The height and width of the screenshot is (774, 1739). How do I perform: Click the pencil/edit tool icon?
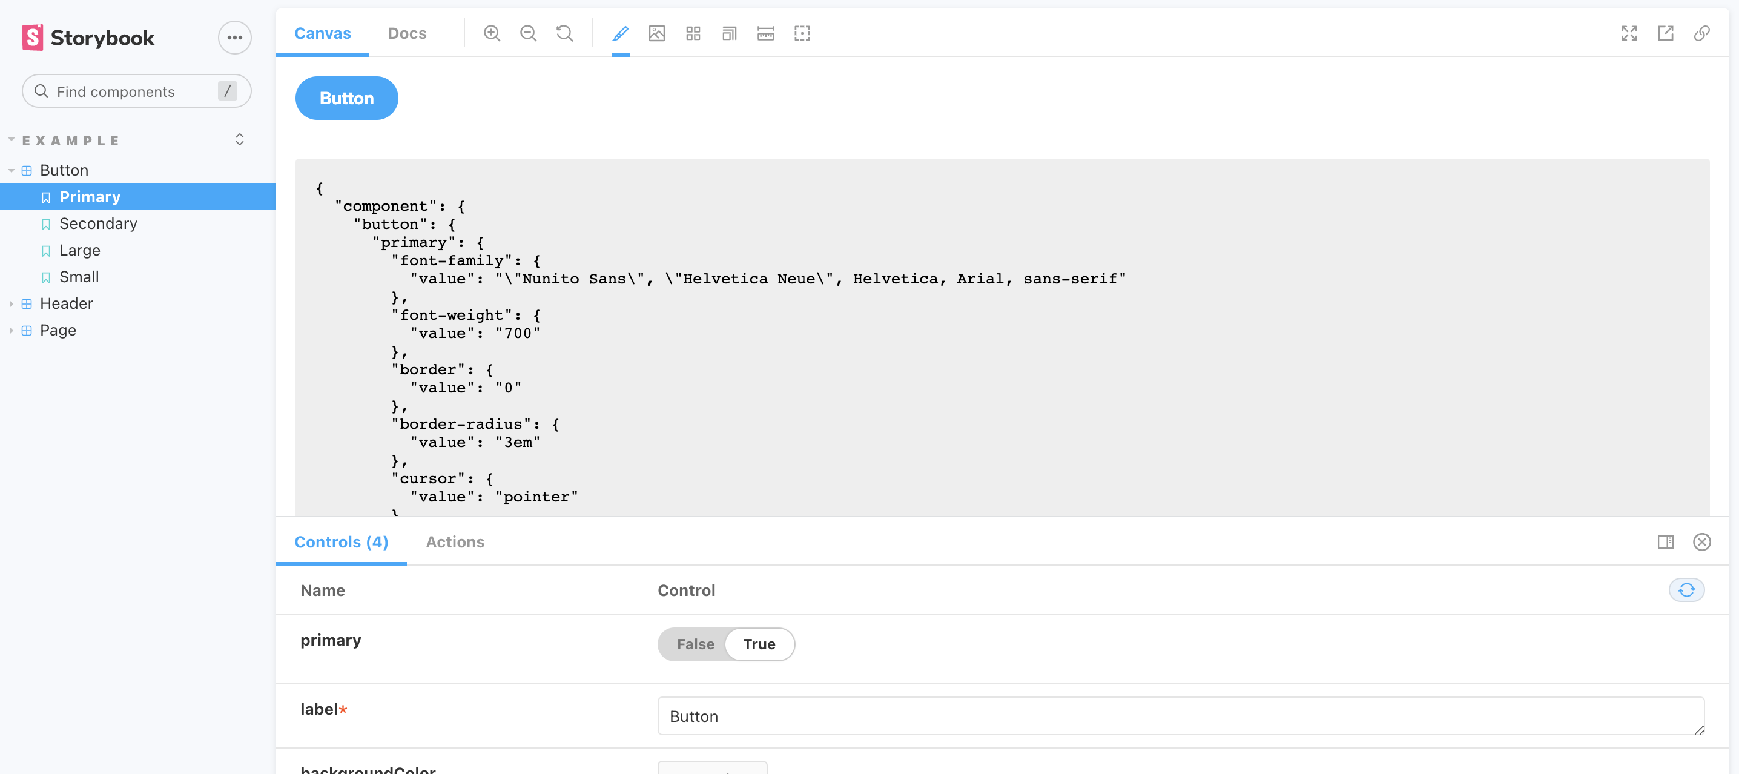[620, 33]
